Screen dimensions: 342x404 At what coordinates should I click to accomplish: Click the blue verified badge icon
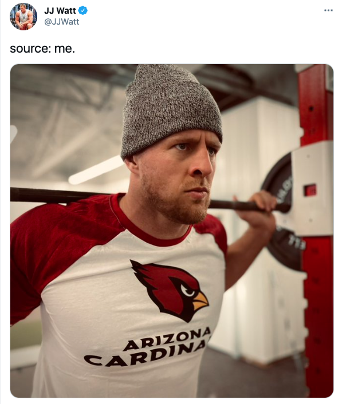(83, 10)
